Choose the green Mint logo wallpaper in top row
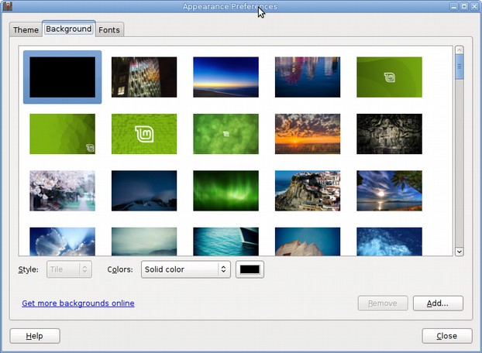The image size is (482, 353). (x=390, y=77)
